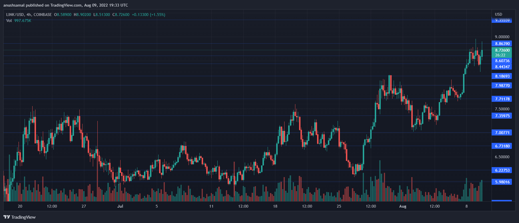Viewport: 519px width, 223px height.
Task: Click the low price L8.51300
Action: tap(101, 15)
